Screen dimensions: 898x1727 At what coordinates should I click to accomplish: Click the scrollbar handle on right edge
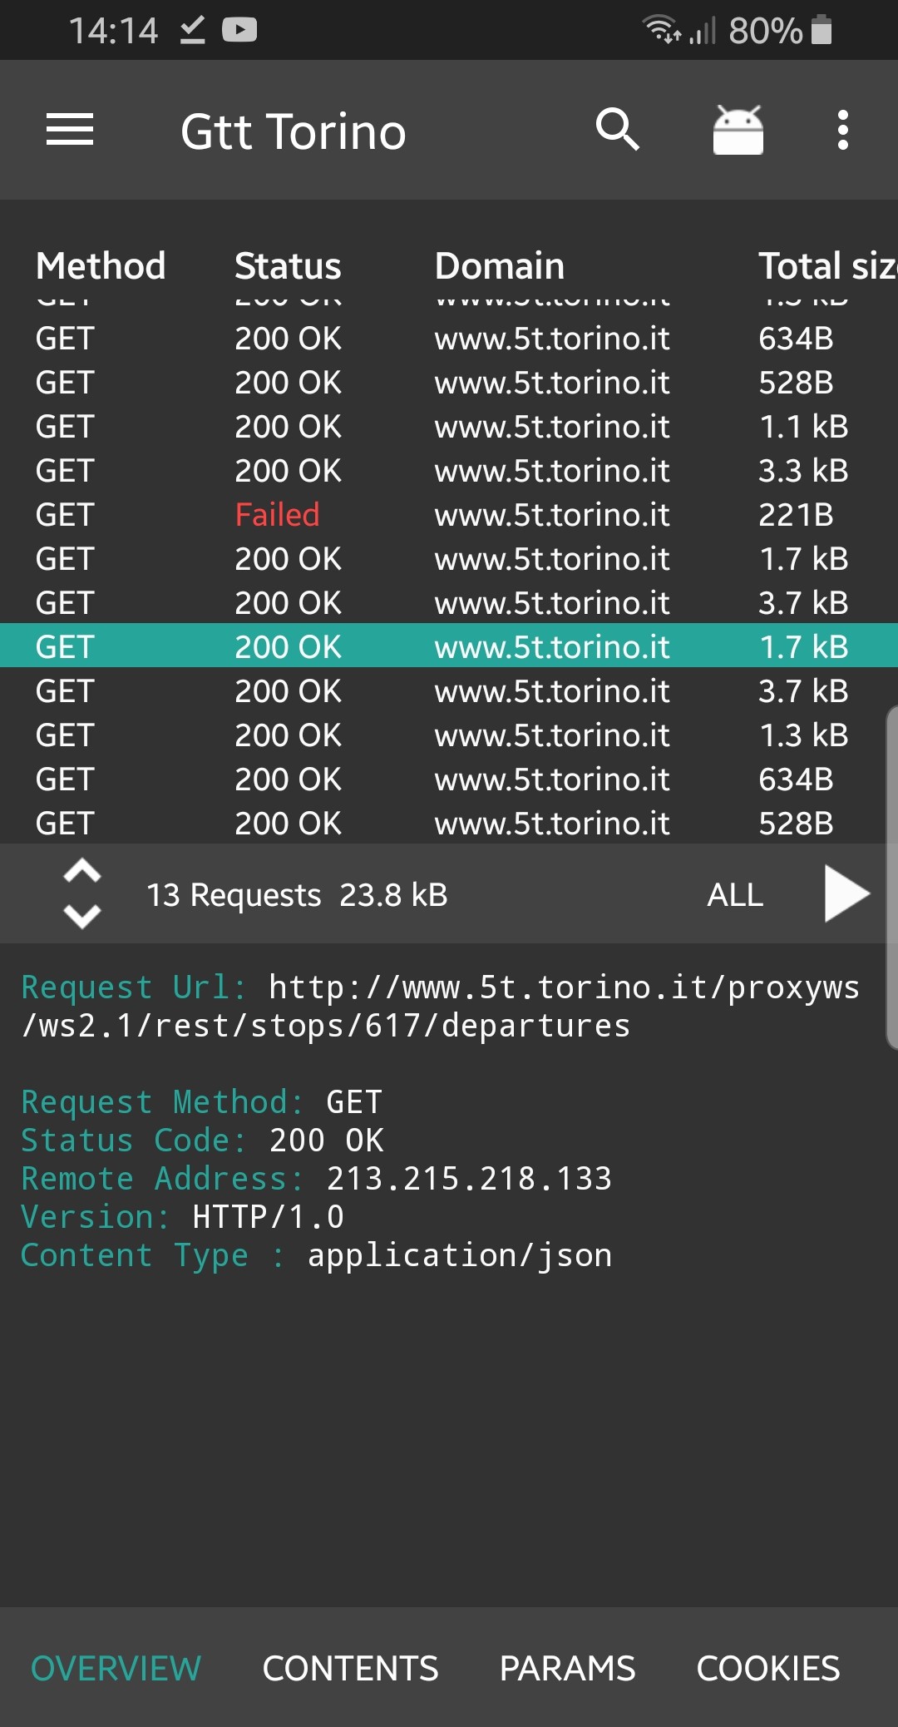click(x=891, y=878)
